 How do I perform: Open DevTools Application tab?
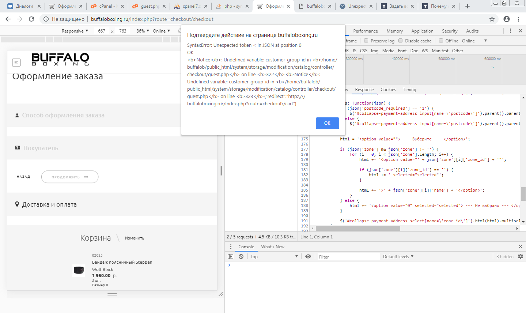[x=422, y=31]
